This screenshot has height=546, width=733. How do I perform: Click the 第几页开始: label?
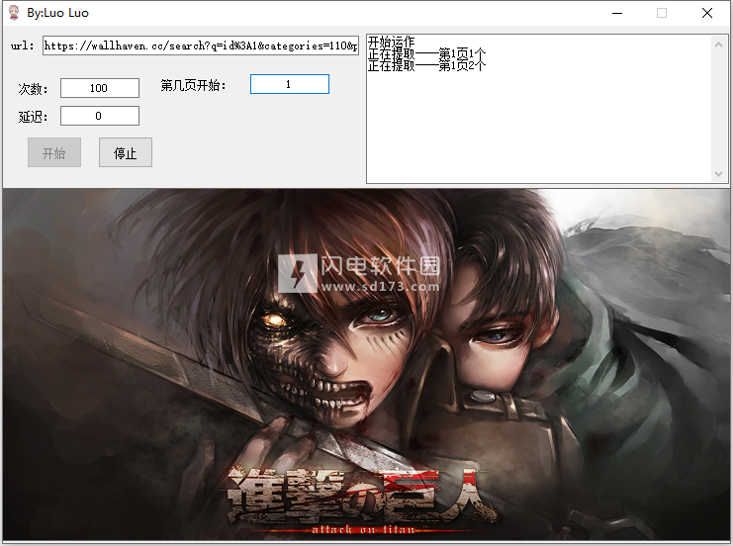point(194,85)
